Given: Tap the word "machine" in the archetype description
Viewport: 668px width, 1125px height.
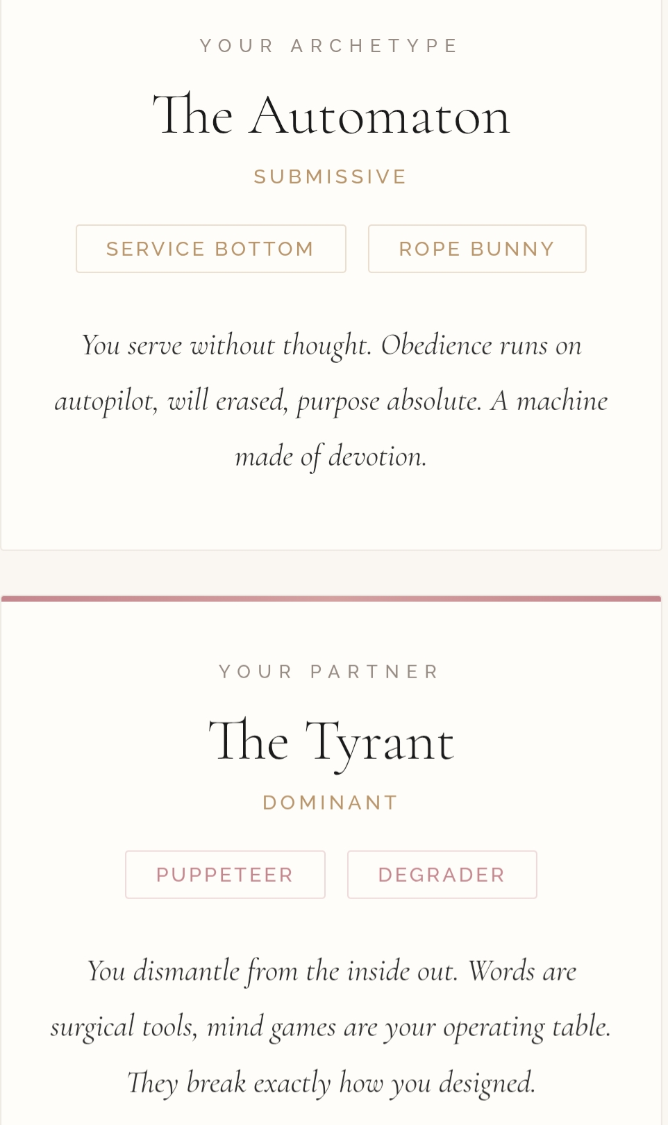Looking at the screenshot, I should pyautogui.click(x=562, y=401).
